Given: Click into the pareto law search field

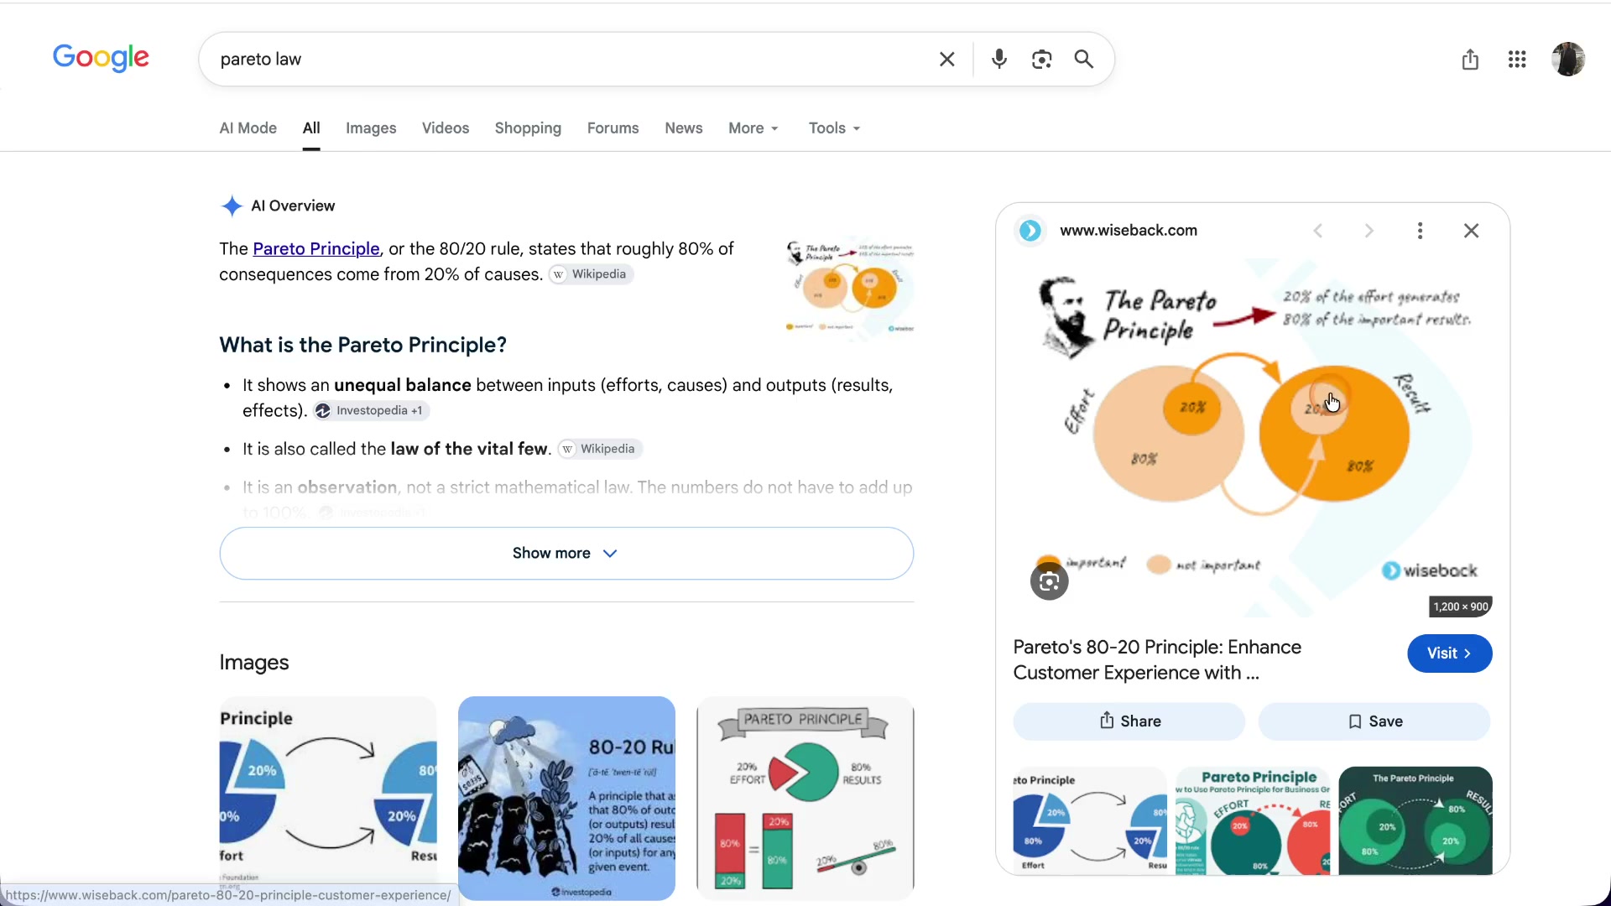Looking at the screenshot, I should [x=571, y=60].
